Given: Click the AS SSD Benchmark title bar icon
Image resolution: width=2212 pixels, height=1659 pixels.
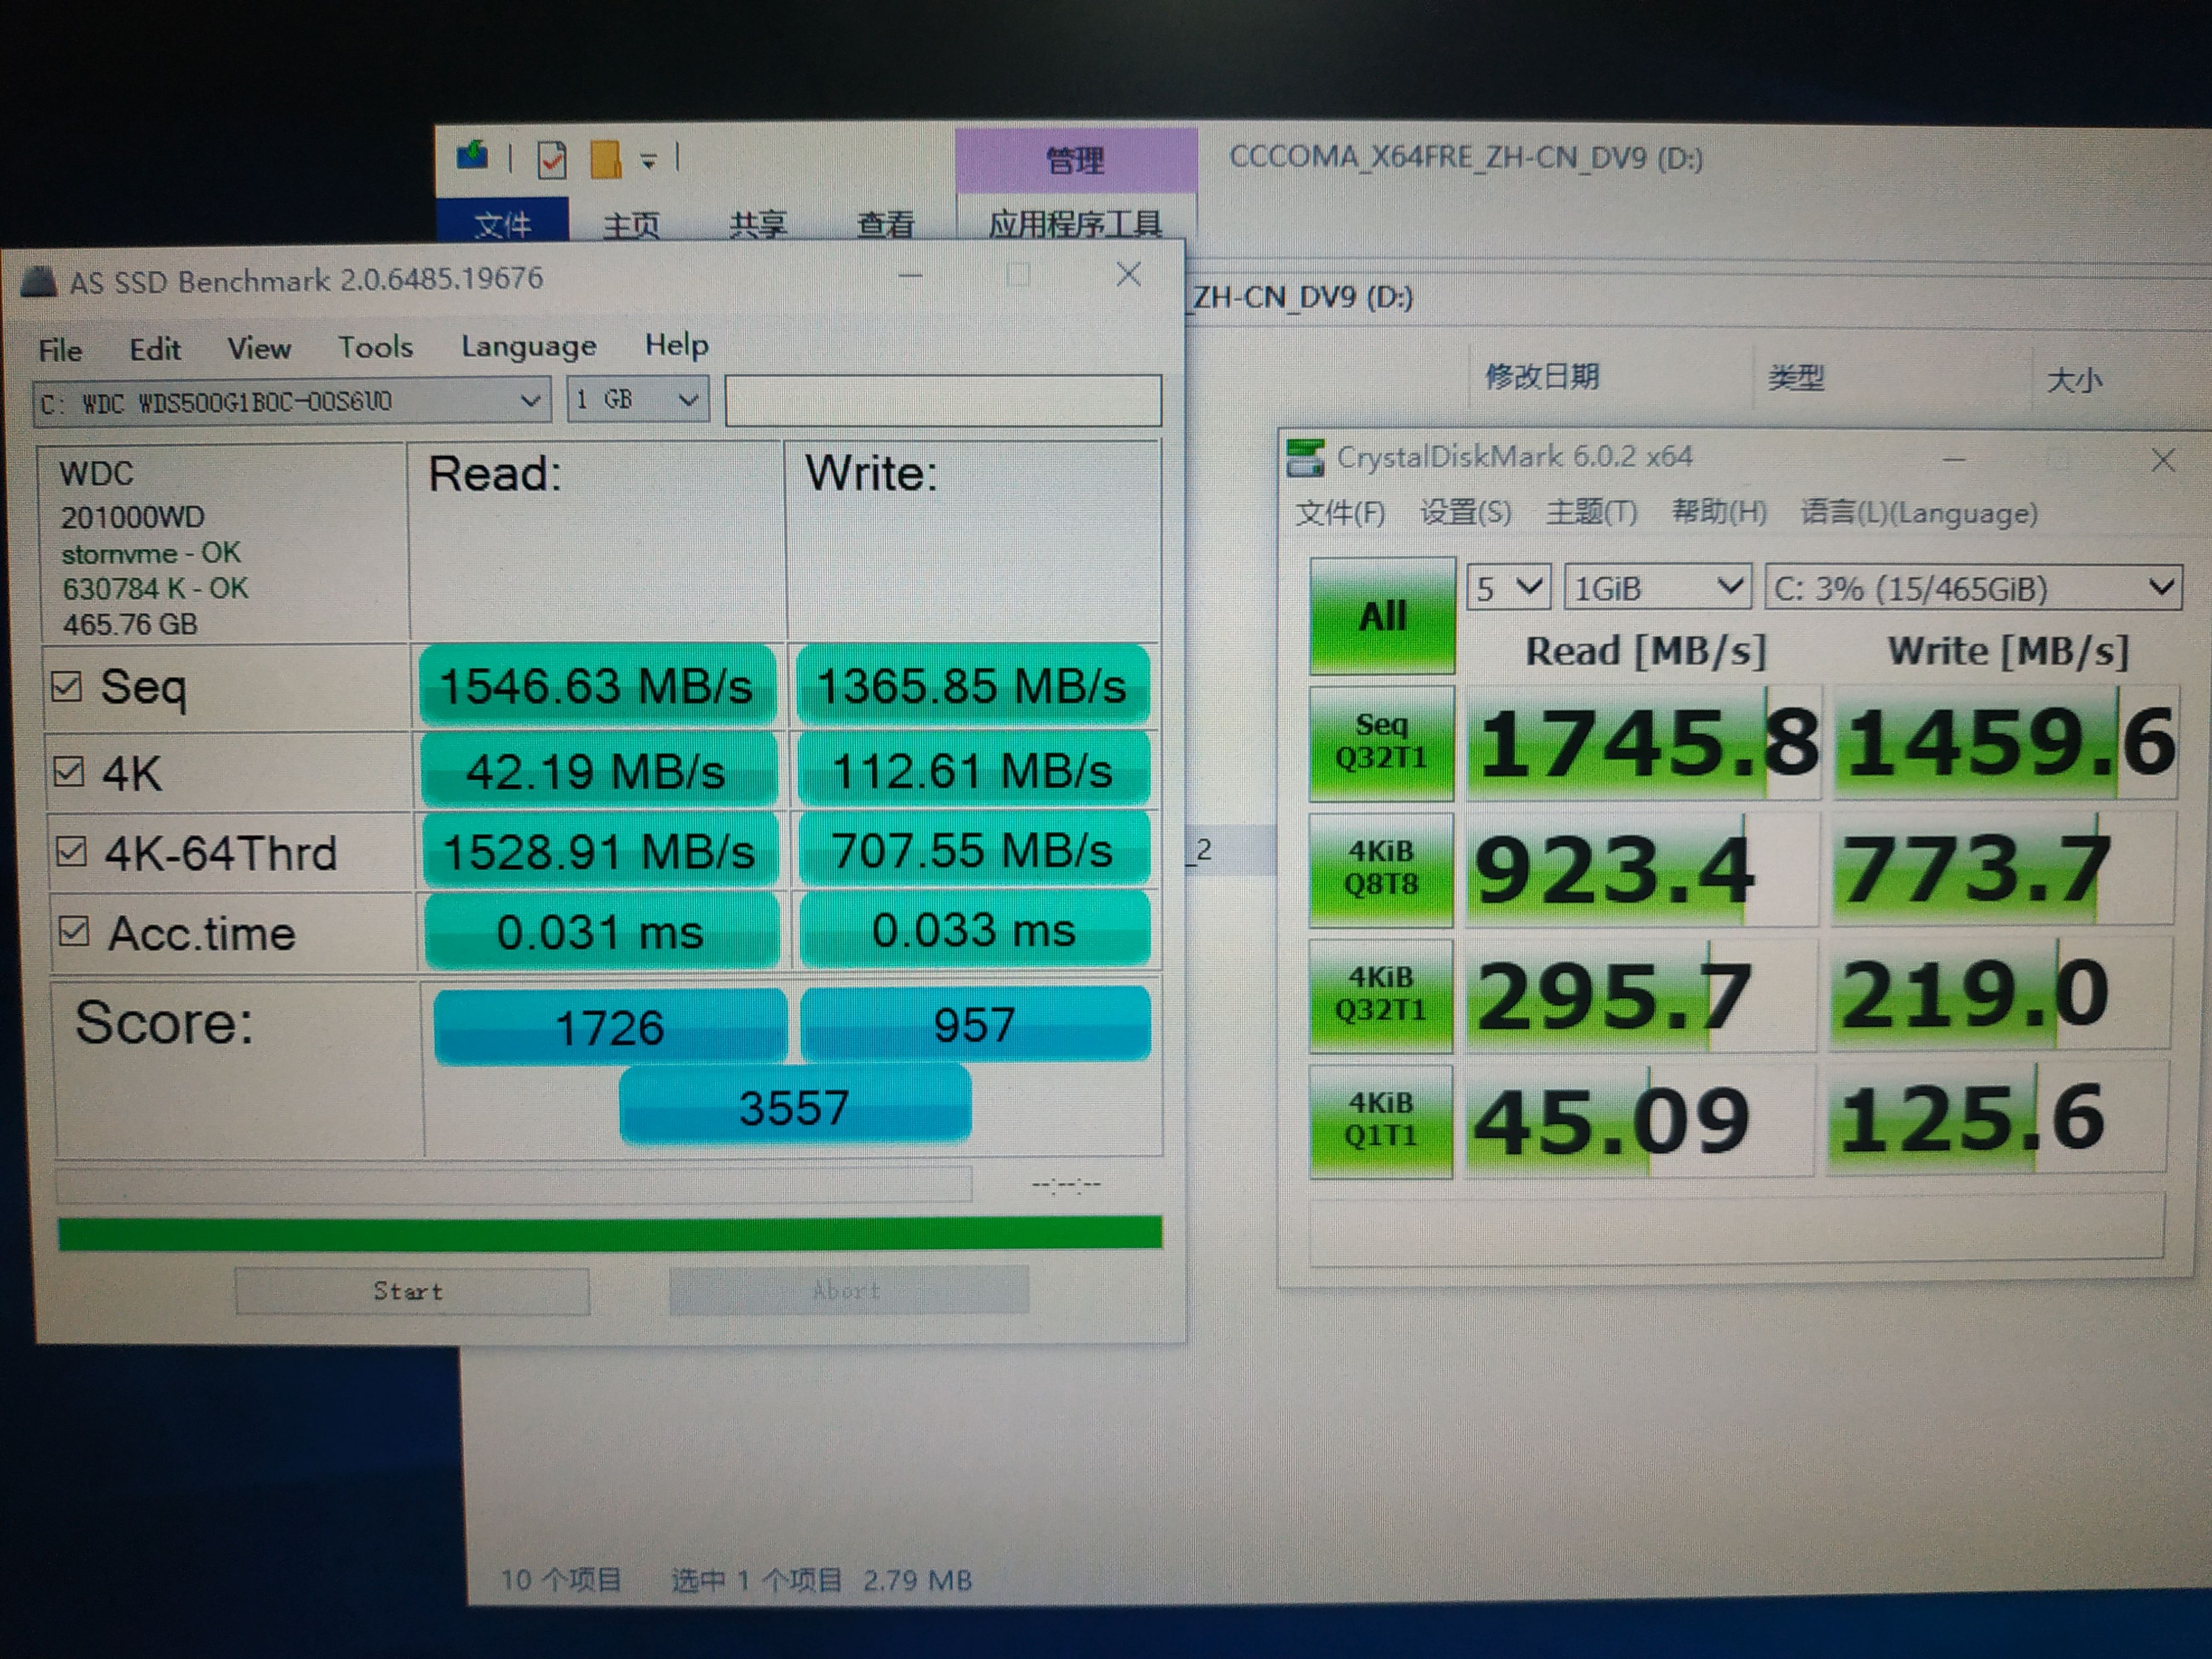Looking at the screenshot, I should tap(38, 282).
